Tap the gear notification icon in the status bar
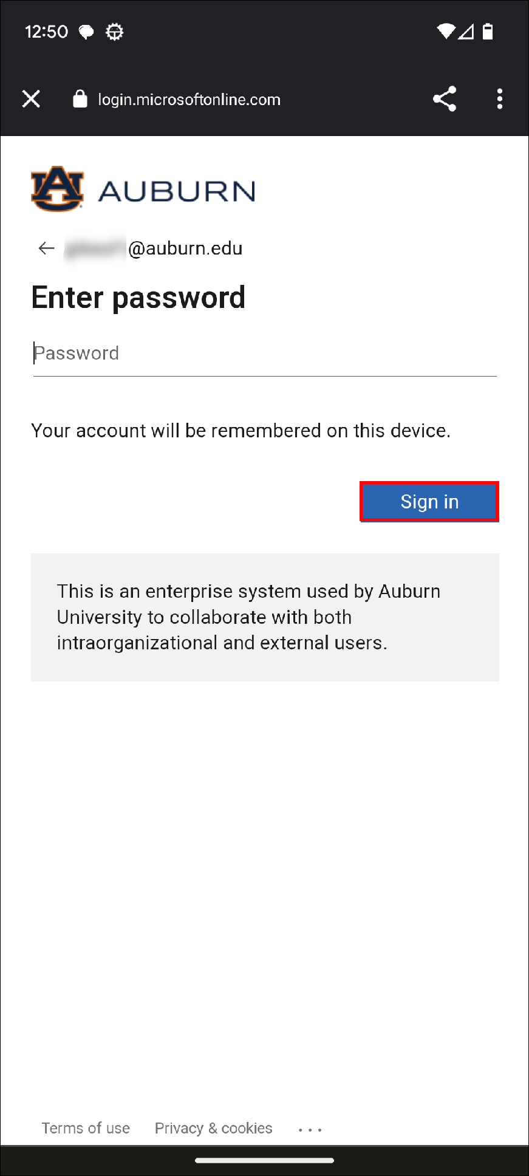The width and height of the screenshot is (529, 1176). (x=114, y=32)
